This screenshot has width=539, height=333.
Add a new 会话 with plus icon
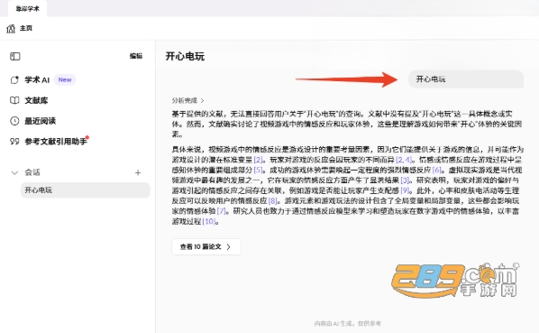(x=138, y=172)
